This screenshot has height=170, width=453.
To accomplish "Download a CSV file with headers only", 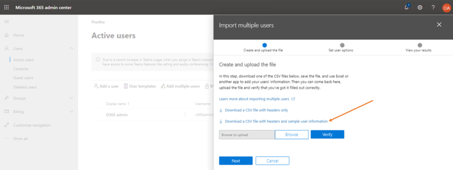I will click(x=256, y=110).
